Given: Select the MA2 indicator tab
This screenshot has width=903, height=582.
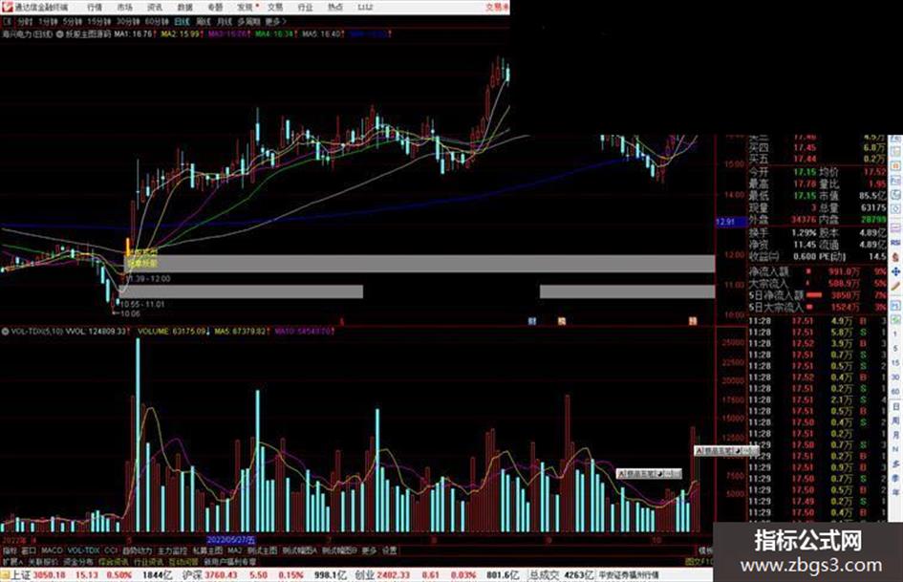Looking at the screenshot, I should click(234, 550).
